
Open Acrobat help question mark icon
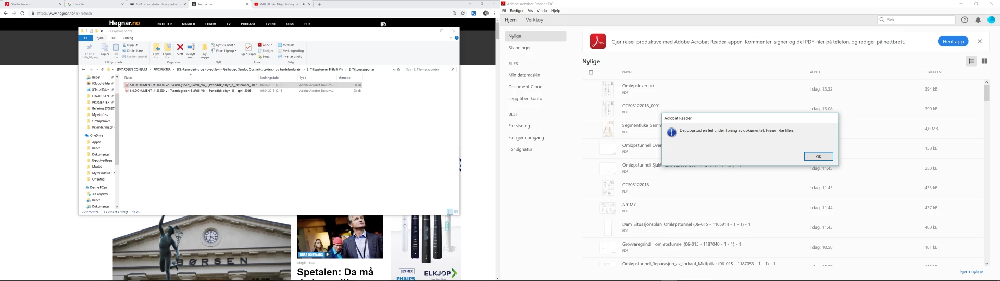(965, 20)
